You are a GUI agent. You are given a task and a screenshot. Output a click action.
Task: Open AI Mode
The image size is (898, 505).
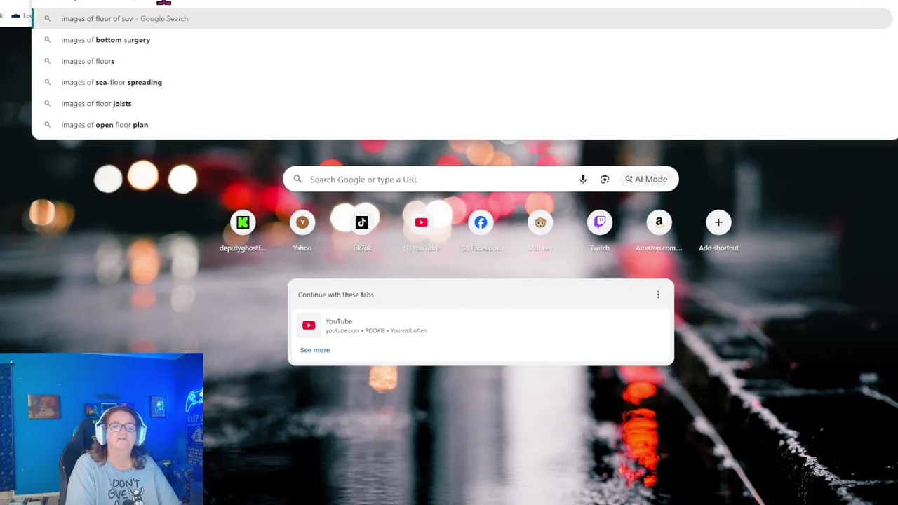point(647,180)
